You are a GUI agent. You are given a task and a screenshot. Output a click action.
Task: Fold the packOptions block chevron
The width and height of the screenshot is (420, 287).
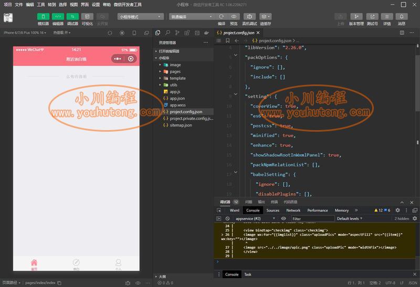[x=236, y=55]
